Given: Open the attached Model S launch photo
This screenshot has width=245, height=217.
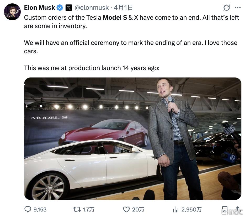Looking at the screenshot, I should [x=132, y=138].
